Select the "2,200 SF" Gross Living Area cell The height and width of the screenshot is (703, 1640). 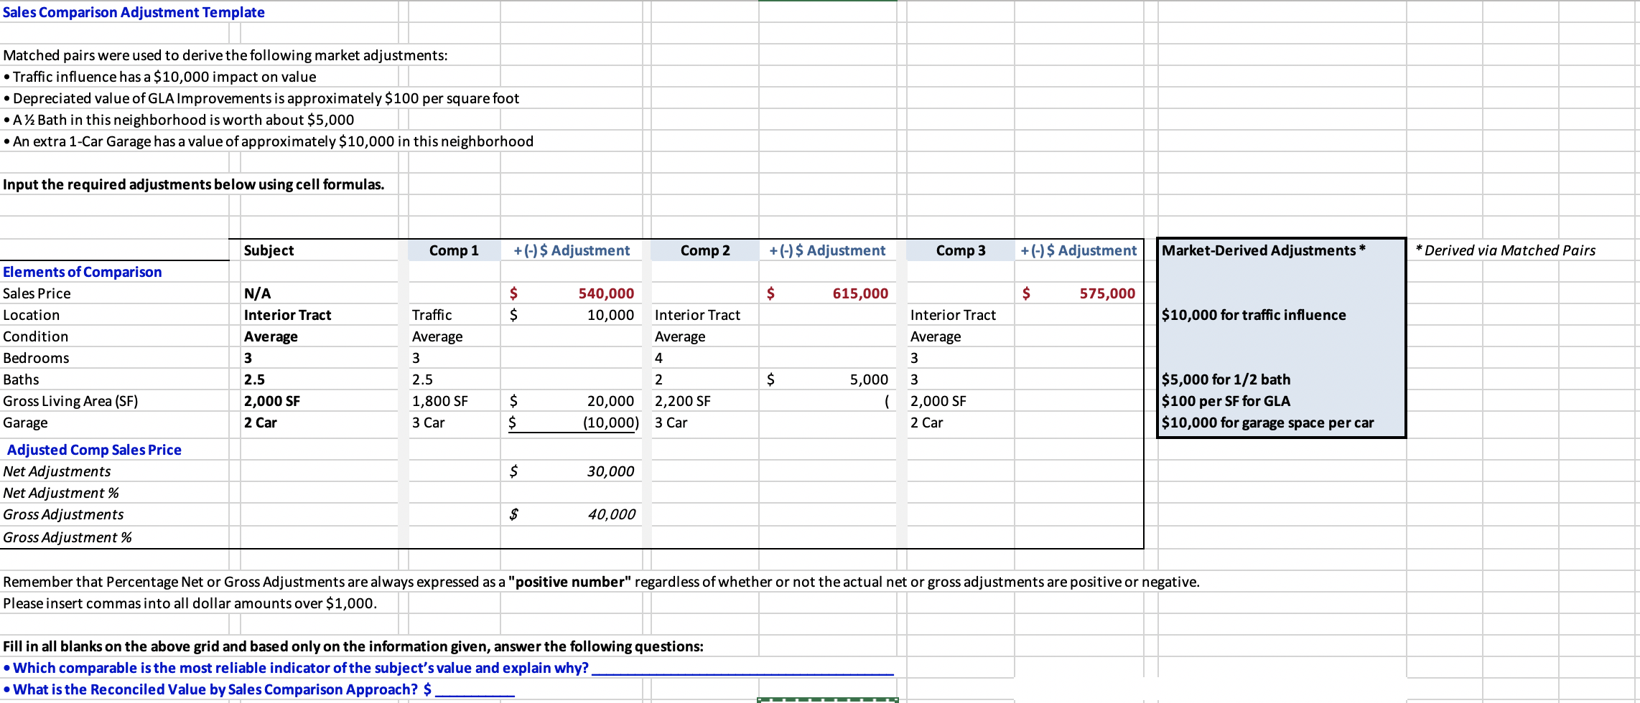pyautogui.click(x=704, y=400)
